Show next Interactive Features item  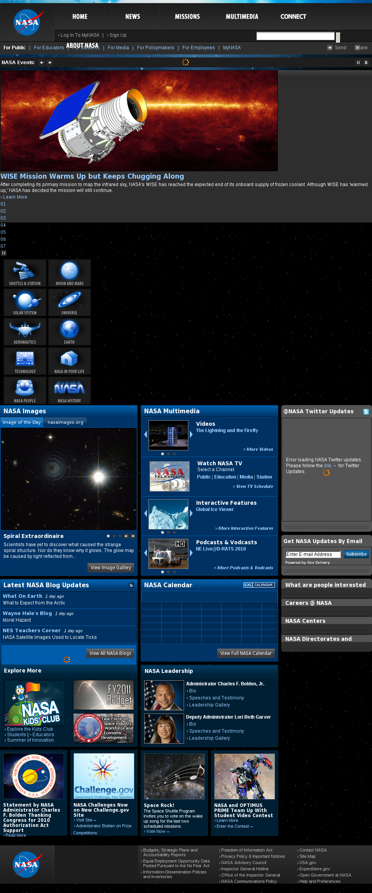(x=191, y=513)
